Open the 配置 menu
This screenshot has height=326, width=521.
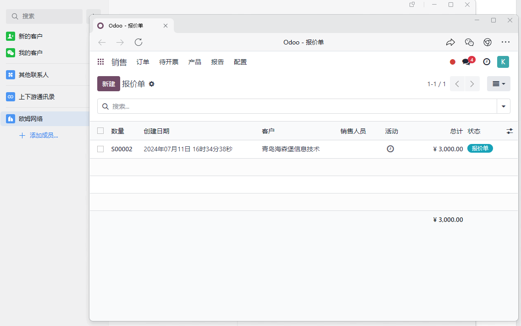240,62
